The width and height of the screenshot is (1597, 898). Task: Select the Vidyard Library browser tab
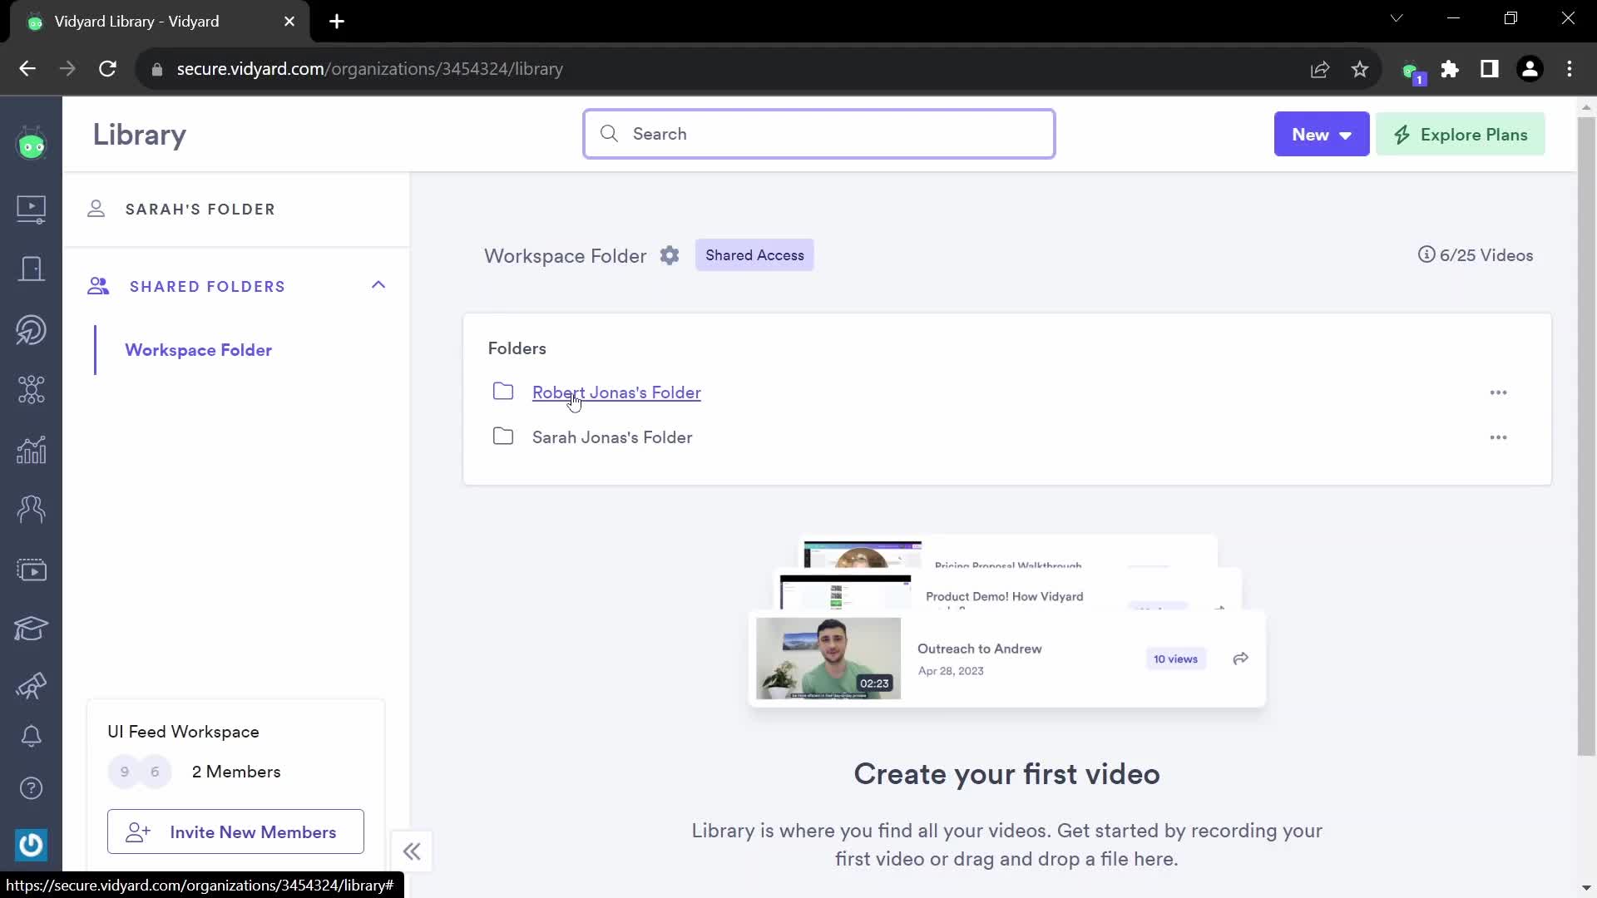click(158, 22)
